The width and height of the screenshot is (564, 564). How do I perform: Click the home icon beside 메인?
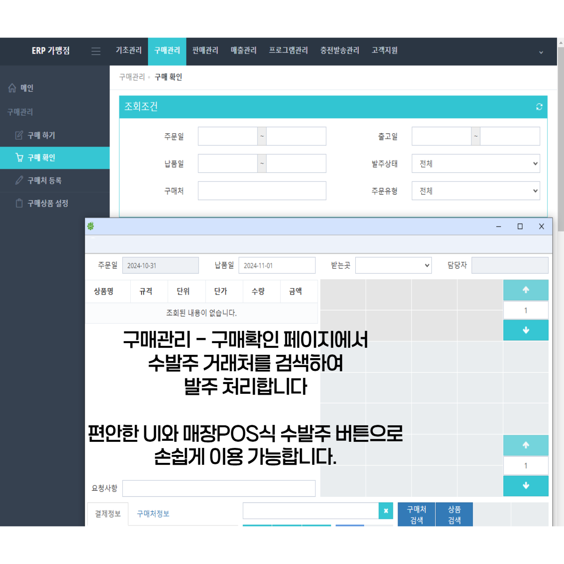(12, 88)
